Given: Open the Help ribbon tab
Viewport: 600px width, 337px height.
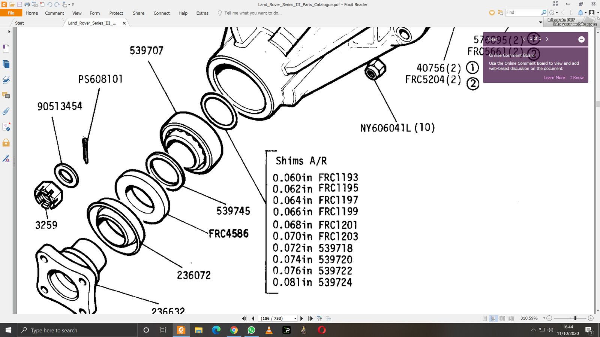Looking at the screenshot, I should (x=183, y=13).
